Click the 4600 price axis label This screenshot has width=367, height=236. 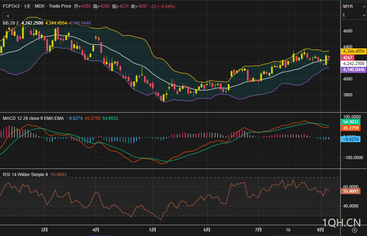[348, 31]
